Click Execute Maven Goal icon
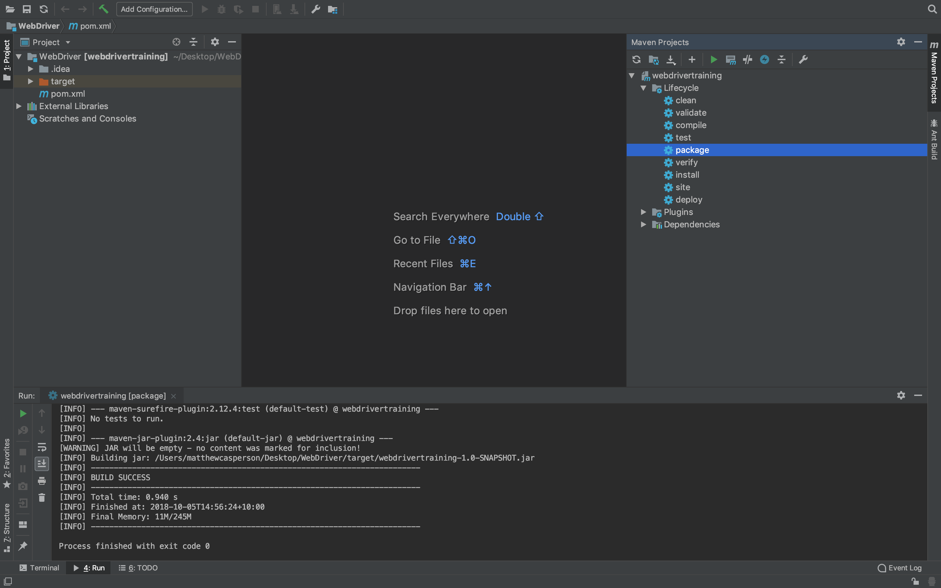Screen dimensions: 941x588 [x=731, y=59]
